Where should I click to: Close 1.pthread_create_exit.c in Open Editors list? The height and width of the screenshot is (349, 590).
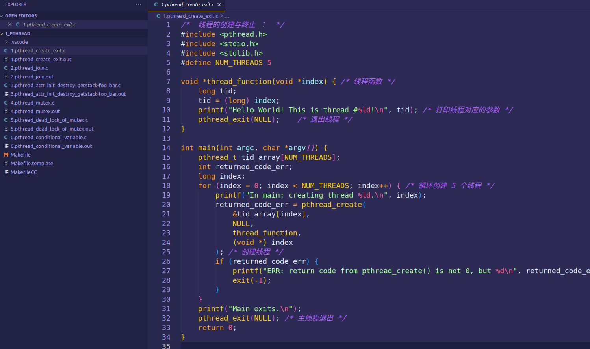pos(10,24)
